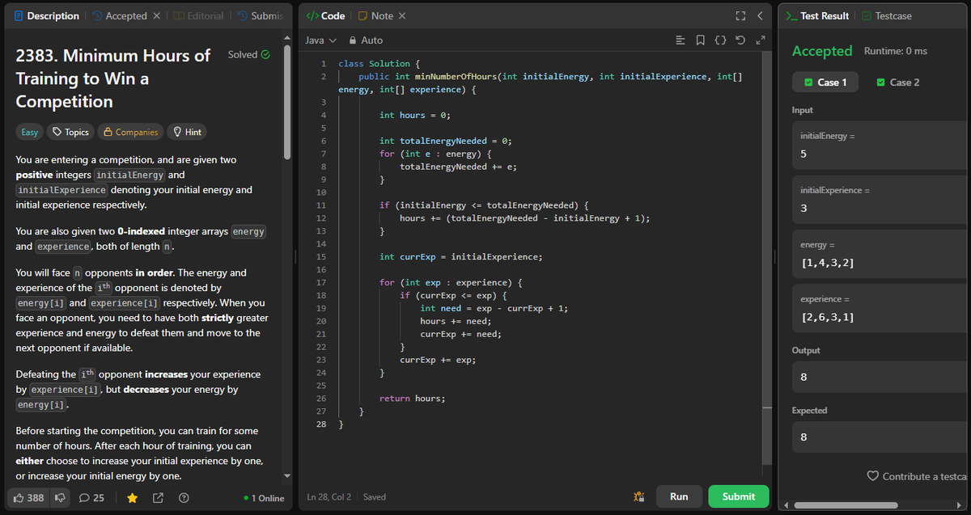Open the share link icon

[x=158, y=497]
